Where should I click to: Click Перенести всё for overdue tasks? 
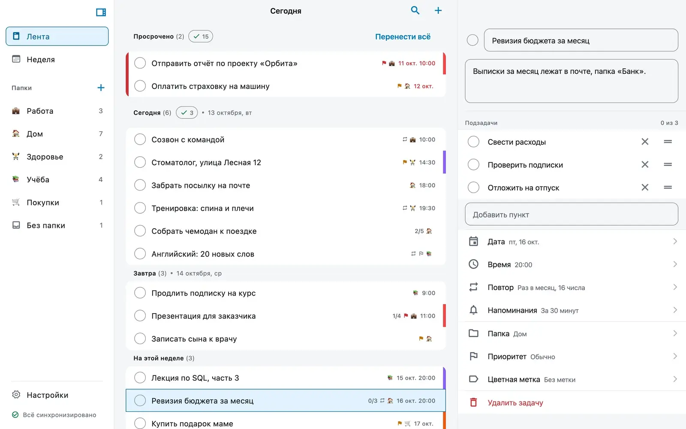[x=403, y=36]
